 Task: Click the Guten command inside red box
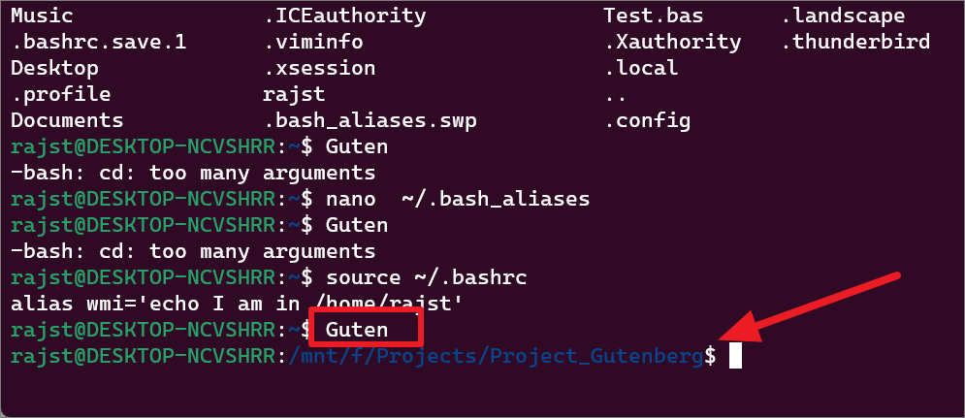click(357, 330)
